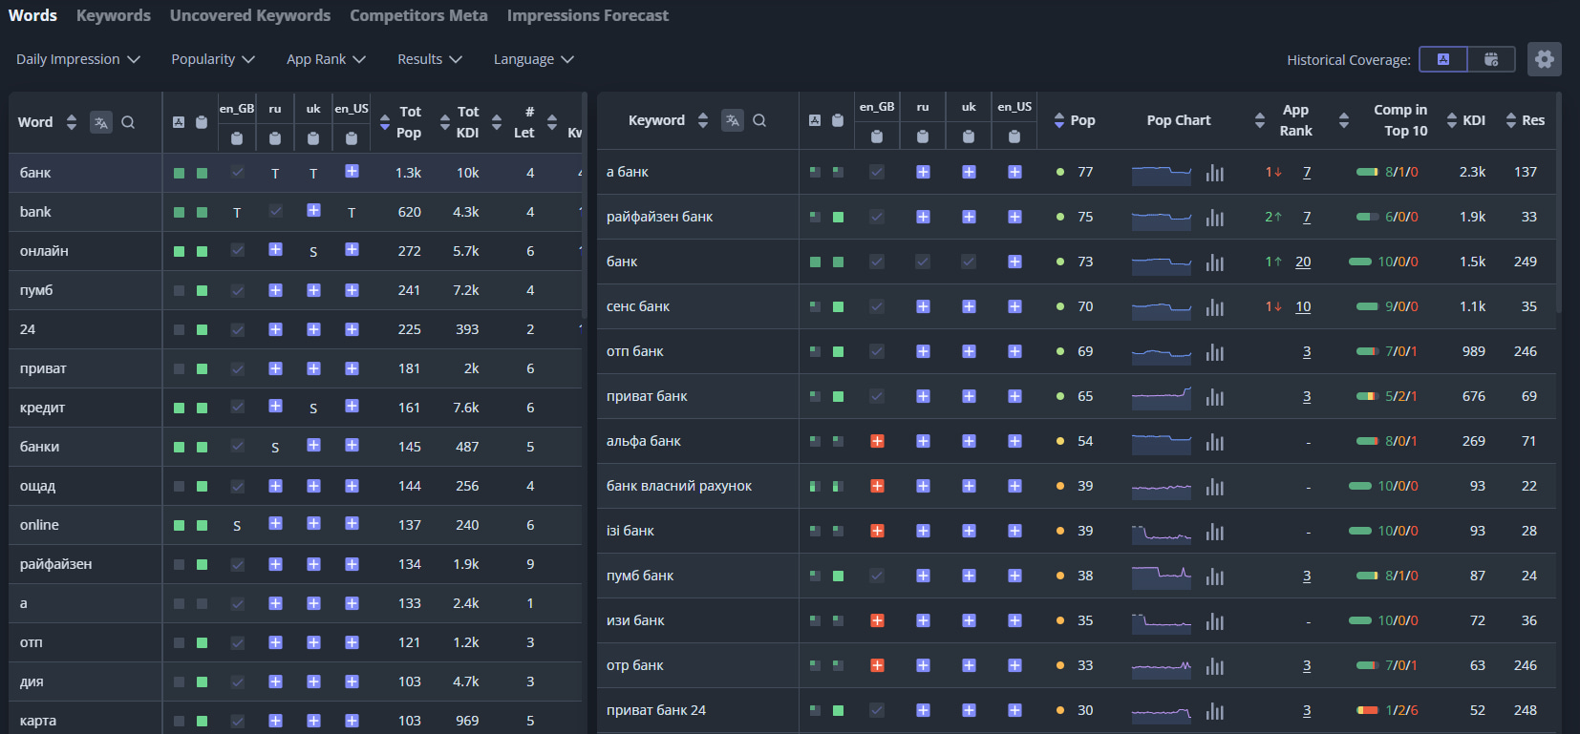Open bar chart icon for райфайзен банк

pos(1215,217)
